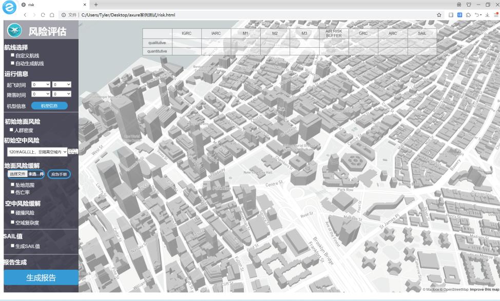The image size is (500, 301).
Task: Click the AIR RISK BUFFER column header
Action: point(334,33)
